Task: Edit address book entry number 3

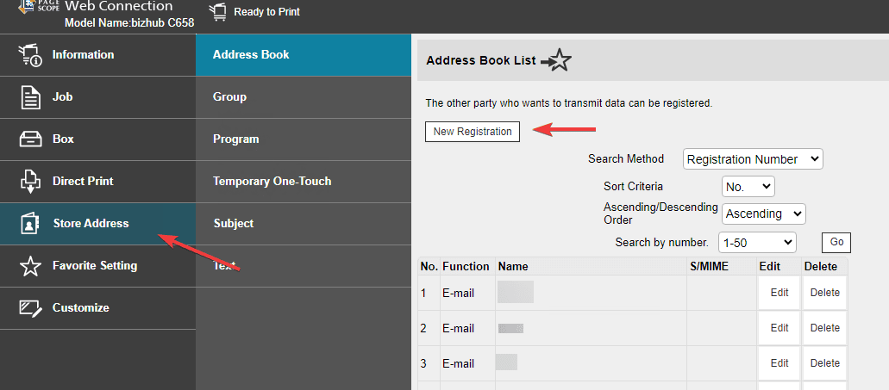Action: (x=779, y=363)
